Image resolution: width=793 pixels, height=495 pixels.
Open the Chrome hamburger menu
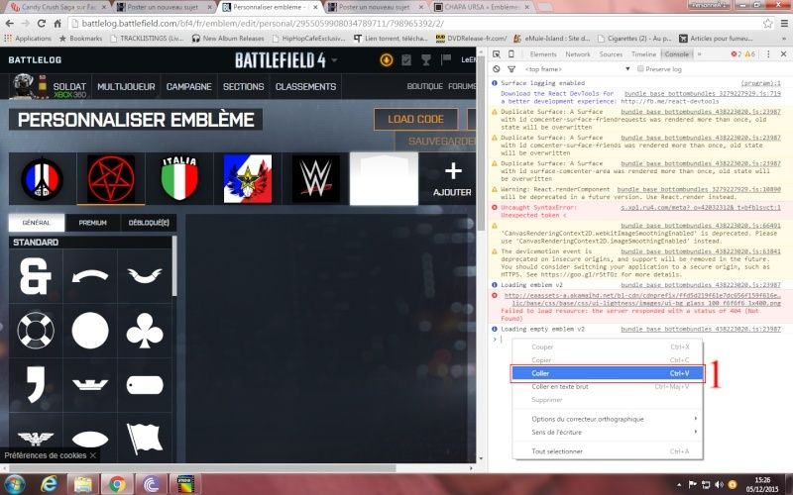point(784,23)
